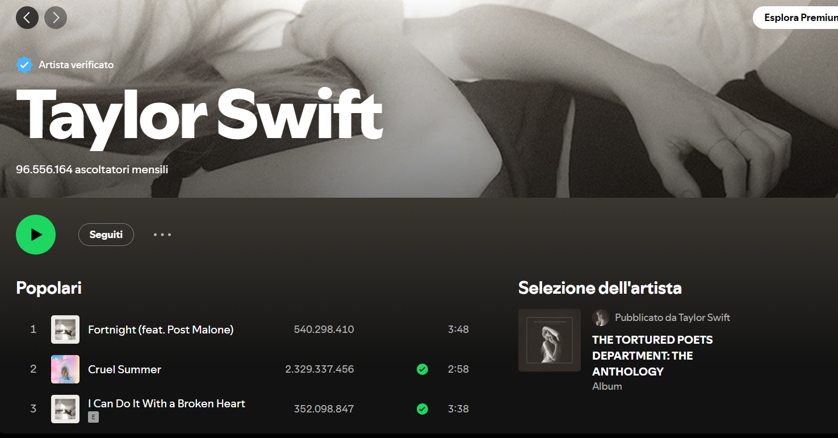Viewport: 838px width, 438px height.
Task: Select the Fortnight (feat. Post Malone) track title
Action: pyautogui.click(x=161, y=329)
